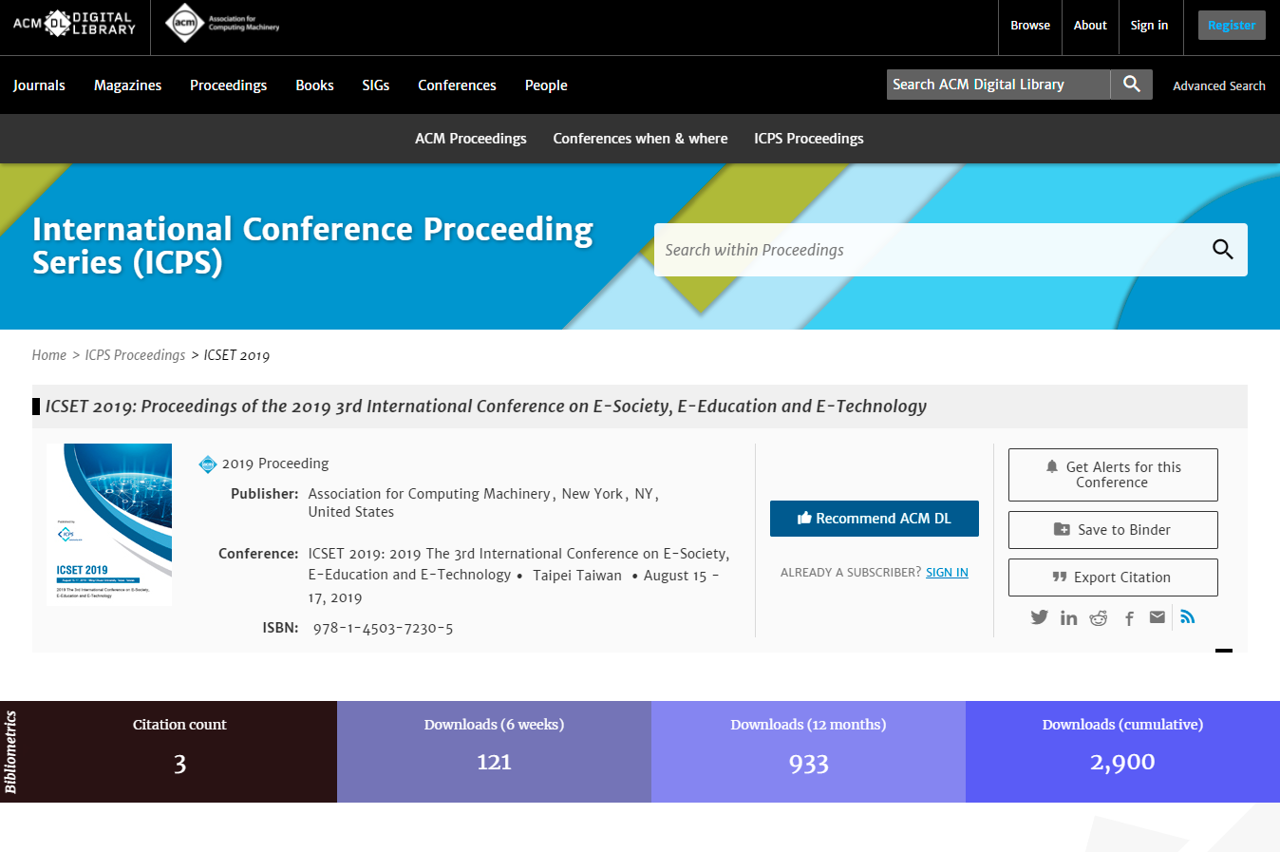The height and width of the screenshot is (852, 1280).
Task: Share on Reddit
Action: [x=1099, y=618]
